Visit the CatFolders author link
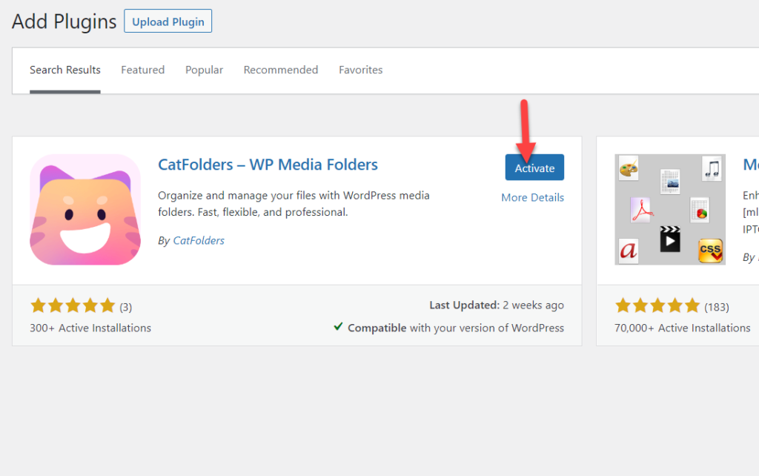 [199, 241]
